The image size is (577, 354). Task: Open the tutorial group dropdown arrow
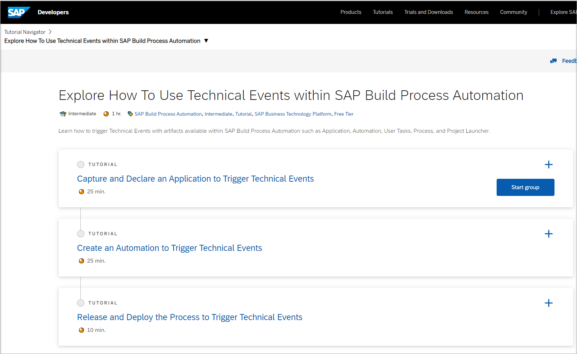[x=206, y=41]
